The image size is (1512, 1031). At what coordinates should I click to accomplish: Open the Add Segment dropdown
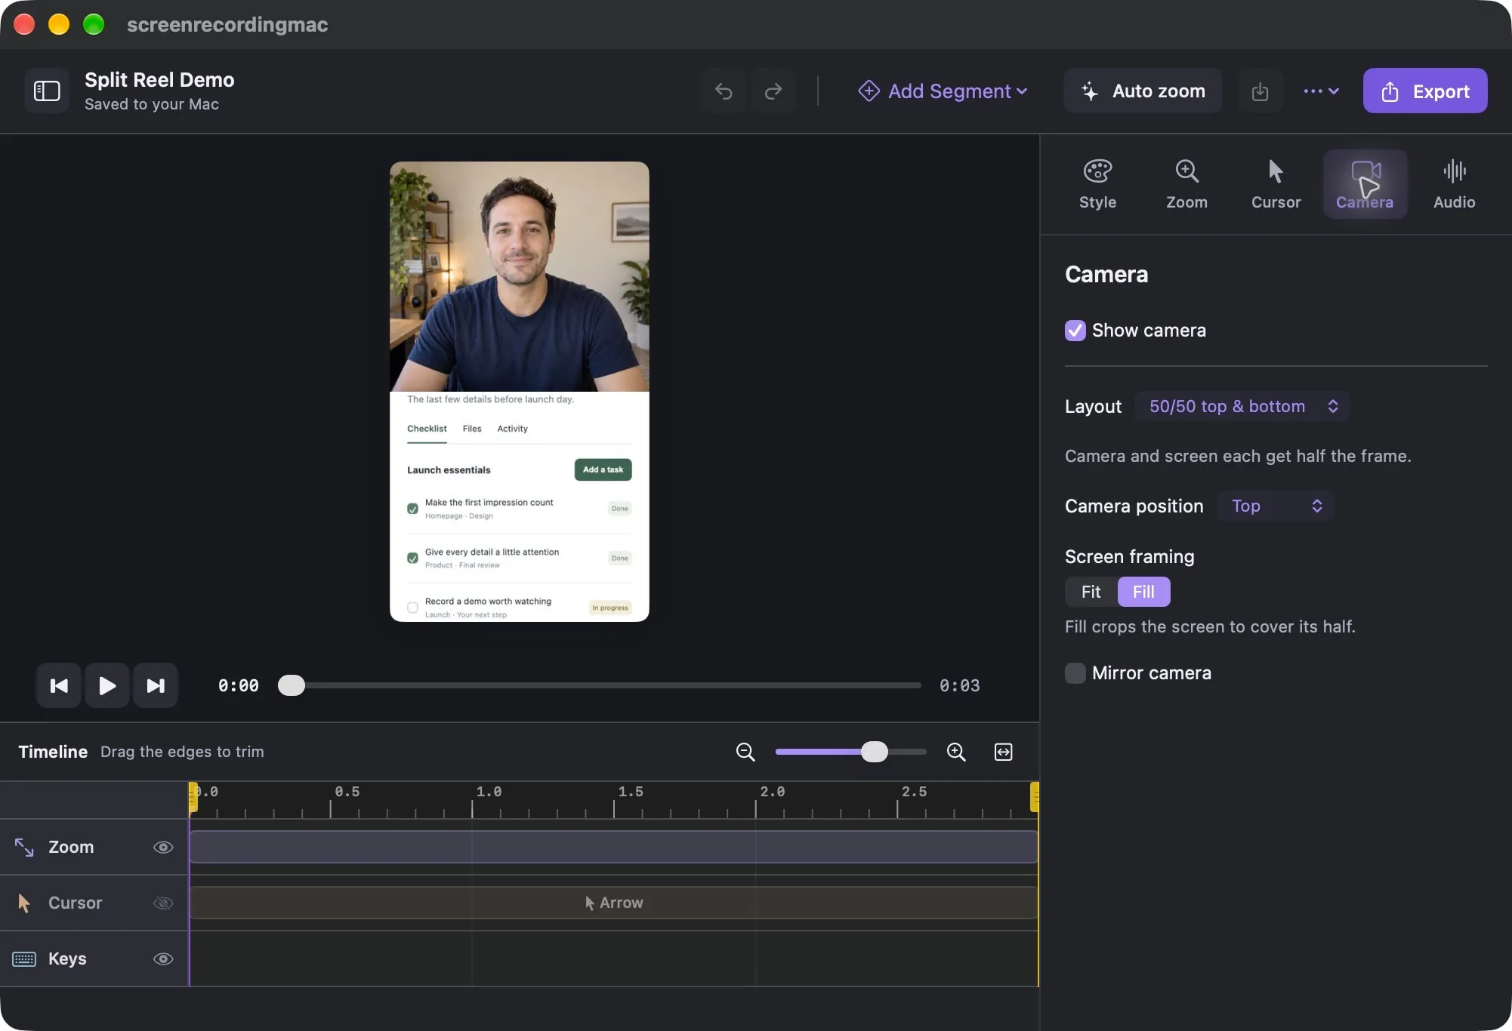(943, 91)
